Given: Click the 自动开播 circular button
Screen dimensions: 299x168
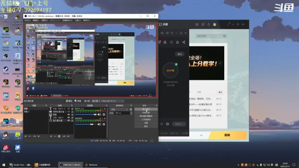Looking at the screenshot, I should [170, 70].
